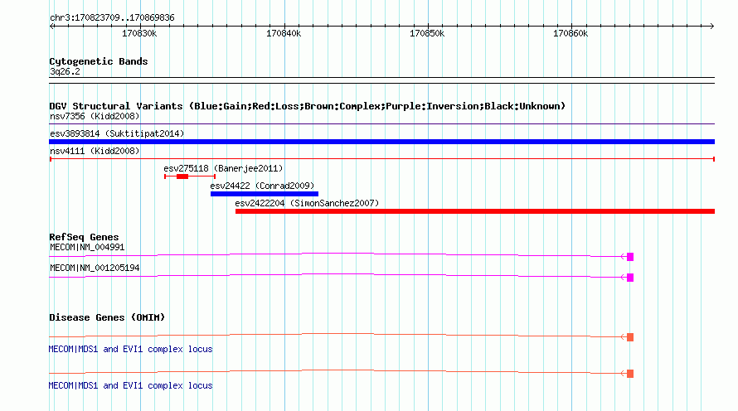Viewport: 738px width, 411px height.
Task: Click the purple nsv7356 inversion line
Action: point(381,124)
